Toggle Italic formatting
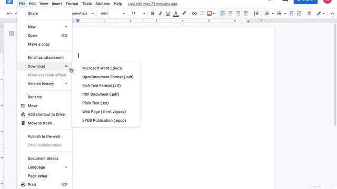This screenshot has width=337, height=189. click(x=160, y=14)
